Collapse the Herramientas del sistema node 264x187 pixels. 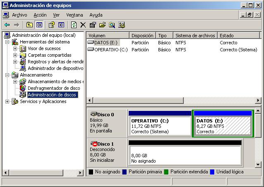(7, 42)
